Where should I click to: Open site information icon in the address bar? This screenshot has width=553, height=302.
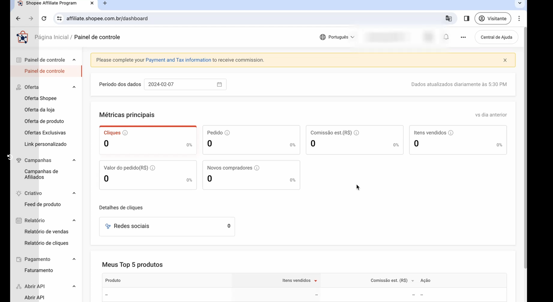[x=59, y=19]
